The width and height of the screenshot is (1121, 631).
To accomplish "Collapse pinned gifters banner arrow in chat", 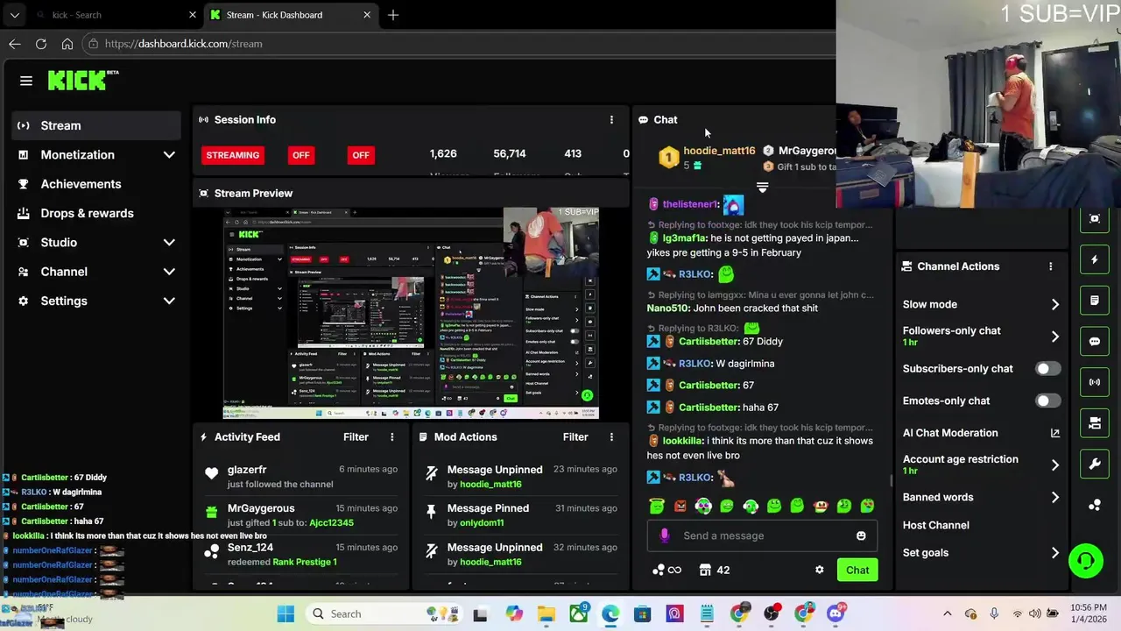I will 762,188.
